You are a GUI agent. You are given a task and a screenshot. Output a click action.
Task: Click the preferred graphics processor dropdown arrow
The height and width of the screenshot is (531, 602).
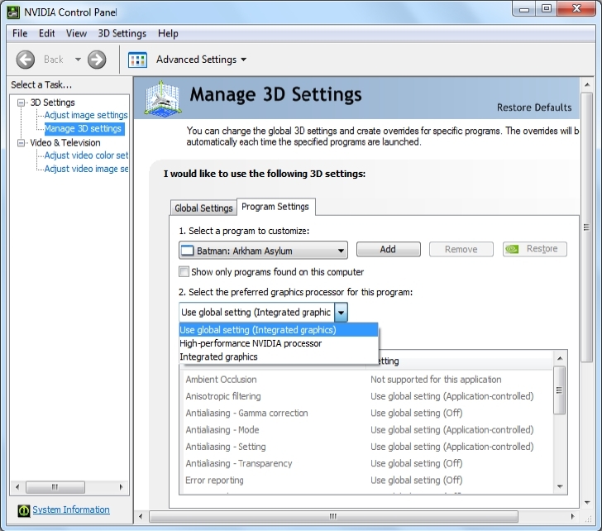tap(341, 312)
